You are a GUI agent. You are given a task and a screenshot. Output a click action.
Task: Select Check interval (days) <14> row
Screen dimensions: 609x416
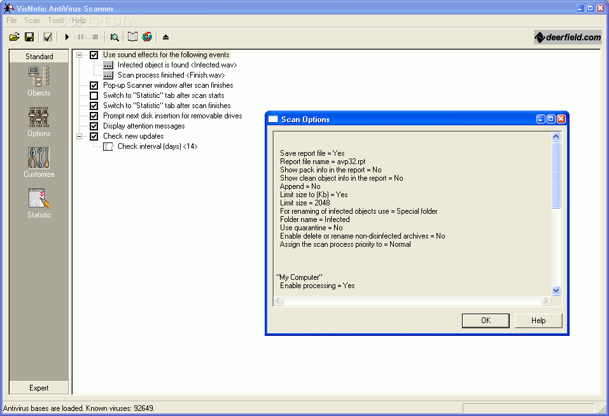[x=157, y=146]
